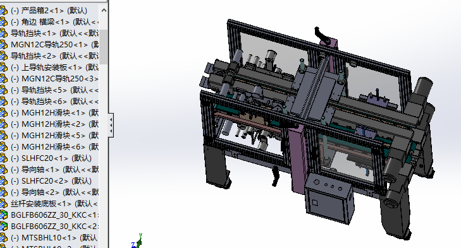Screen dimensions: 461x248
Task: Click part icon beside 导轨挡块<5>
Action: click(x=3, y=90)
